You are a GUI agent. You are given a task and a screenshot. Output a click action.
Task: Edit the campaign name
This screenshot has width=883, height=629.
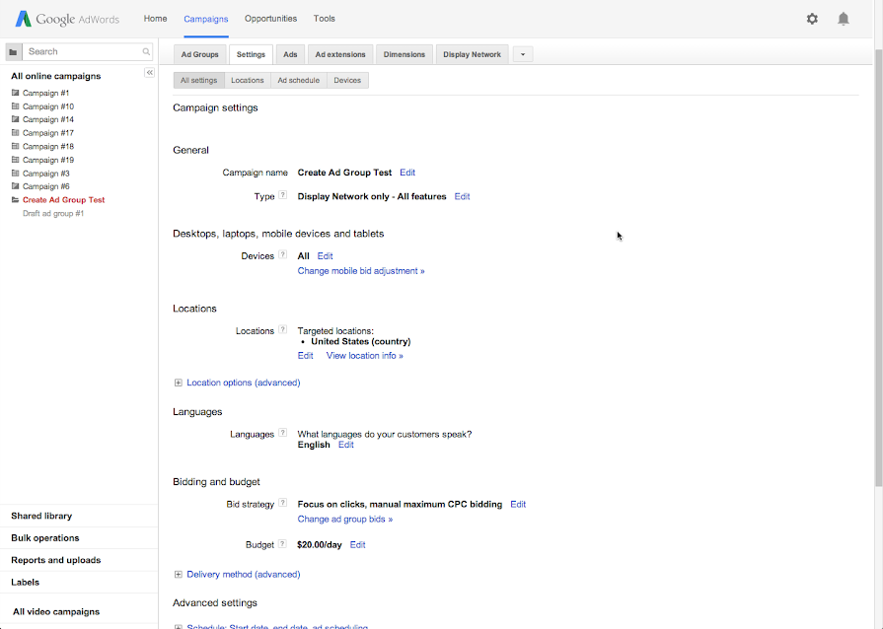click(407, 172)
